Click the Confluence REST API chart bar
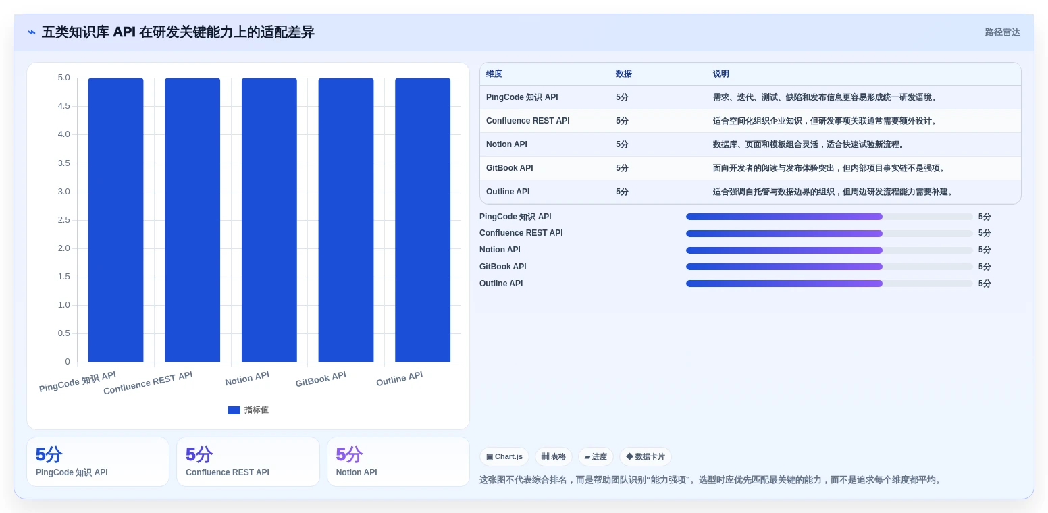The height and width of the screenshot is (513, 1048). coord(192,220)
